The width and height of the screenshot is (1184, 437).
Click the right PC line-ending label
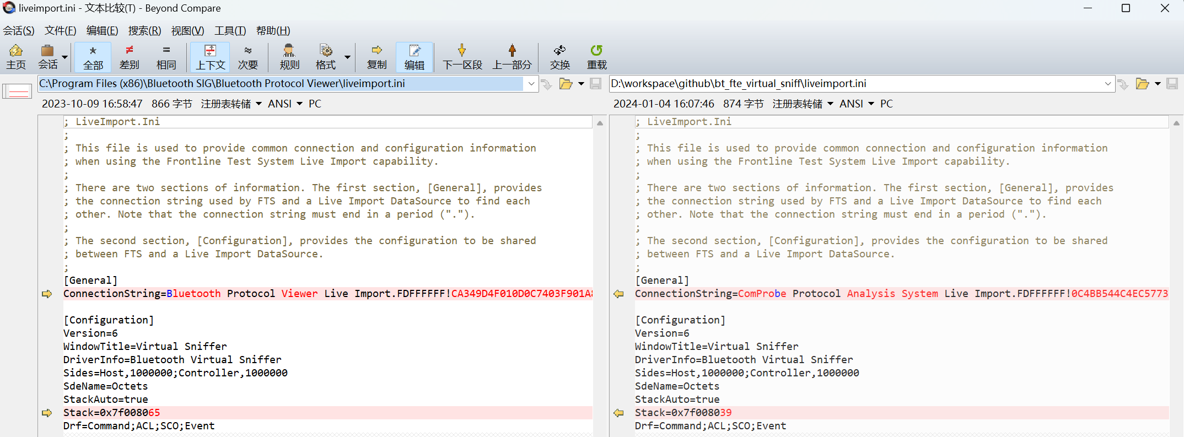click(886, 104)
